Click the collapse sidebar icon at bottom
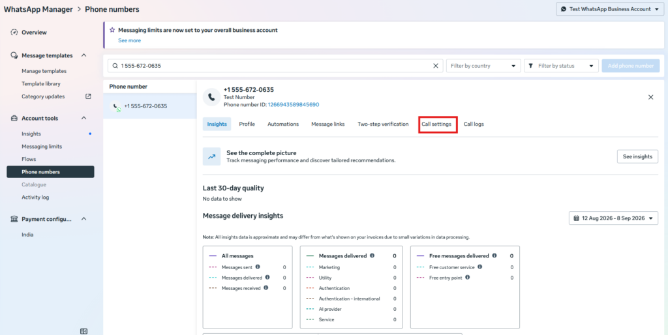 pyautogui.click(x=84, y=331)
